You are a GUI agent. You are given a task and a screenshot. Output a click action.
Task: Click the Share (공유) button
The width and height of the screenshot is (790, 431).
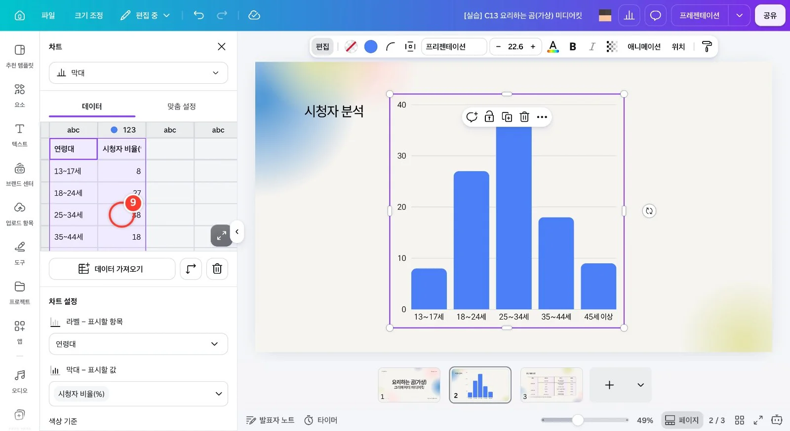point(770,15)
